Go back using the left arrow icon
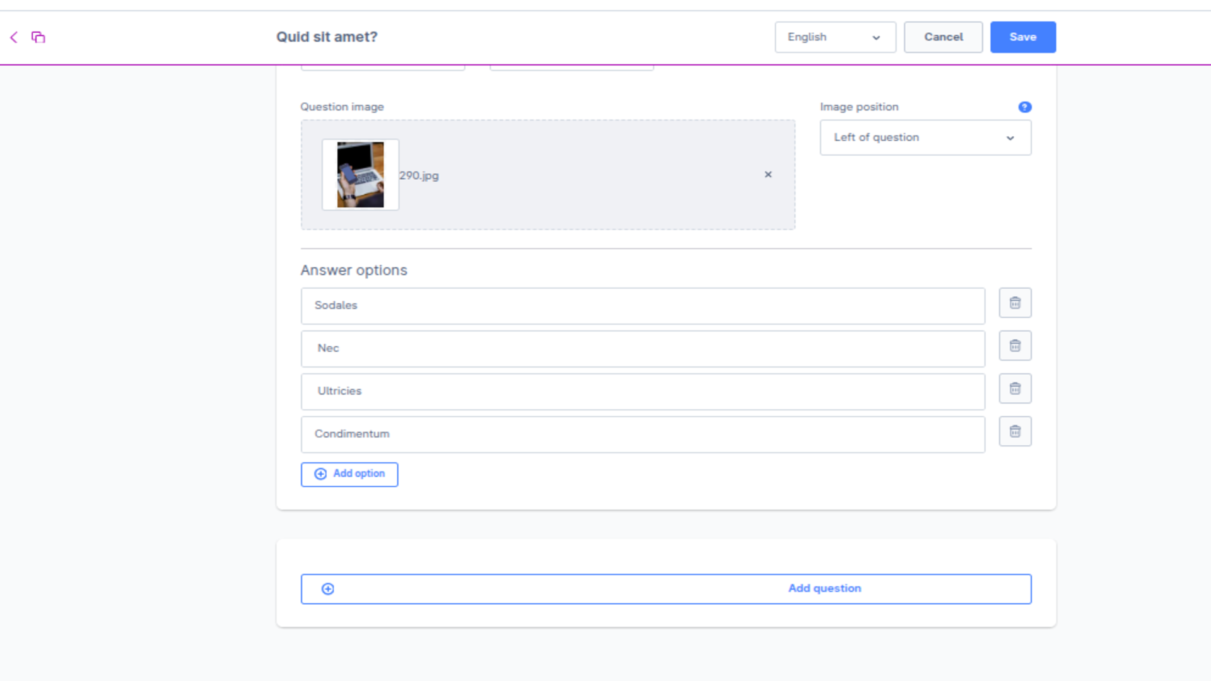The width and height of the screenshot is (1211, 681). click(x=14, y=37)
